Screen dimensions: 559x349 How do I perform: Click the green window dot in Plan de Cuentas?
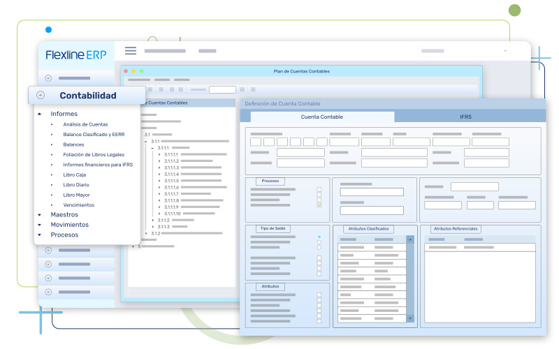141,71
